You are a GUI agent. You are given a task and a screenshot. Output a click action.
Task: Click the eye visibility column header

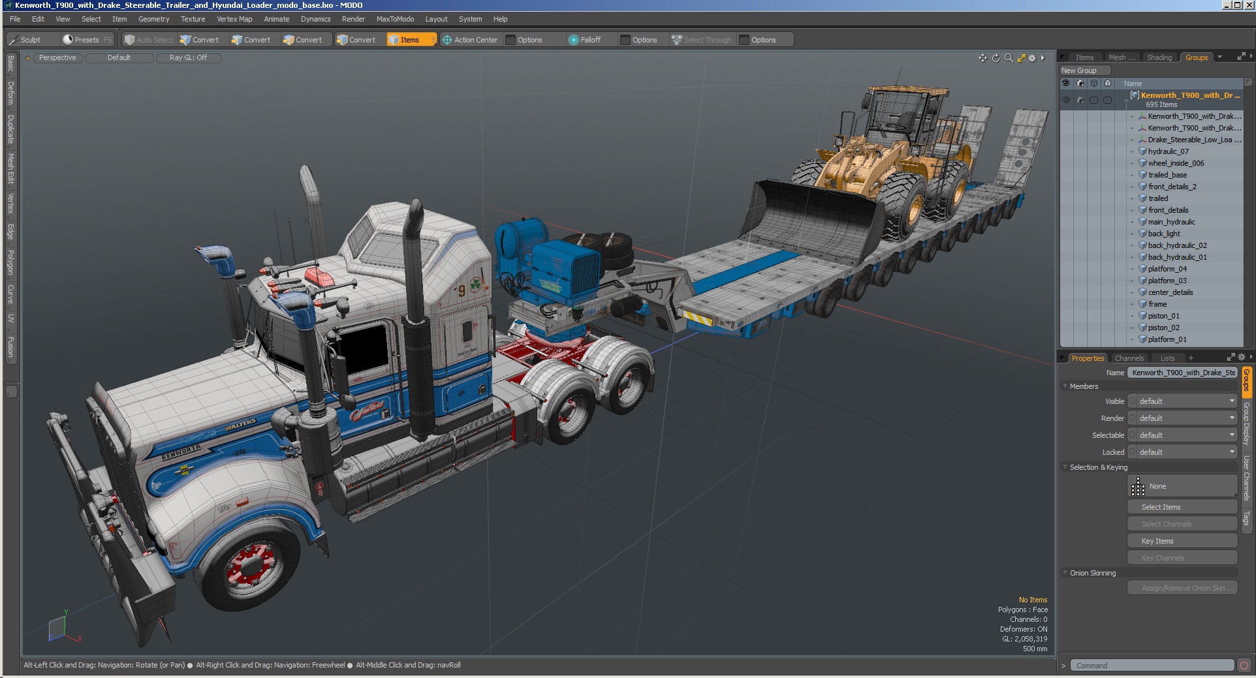click(1066, 84)
